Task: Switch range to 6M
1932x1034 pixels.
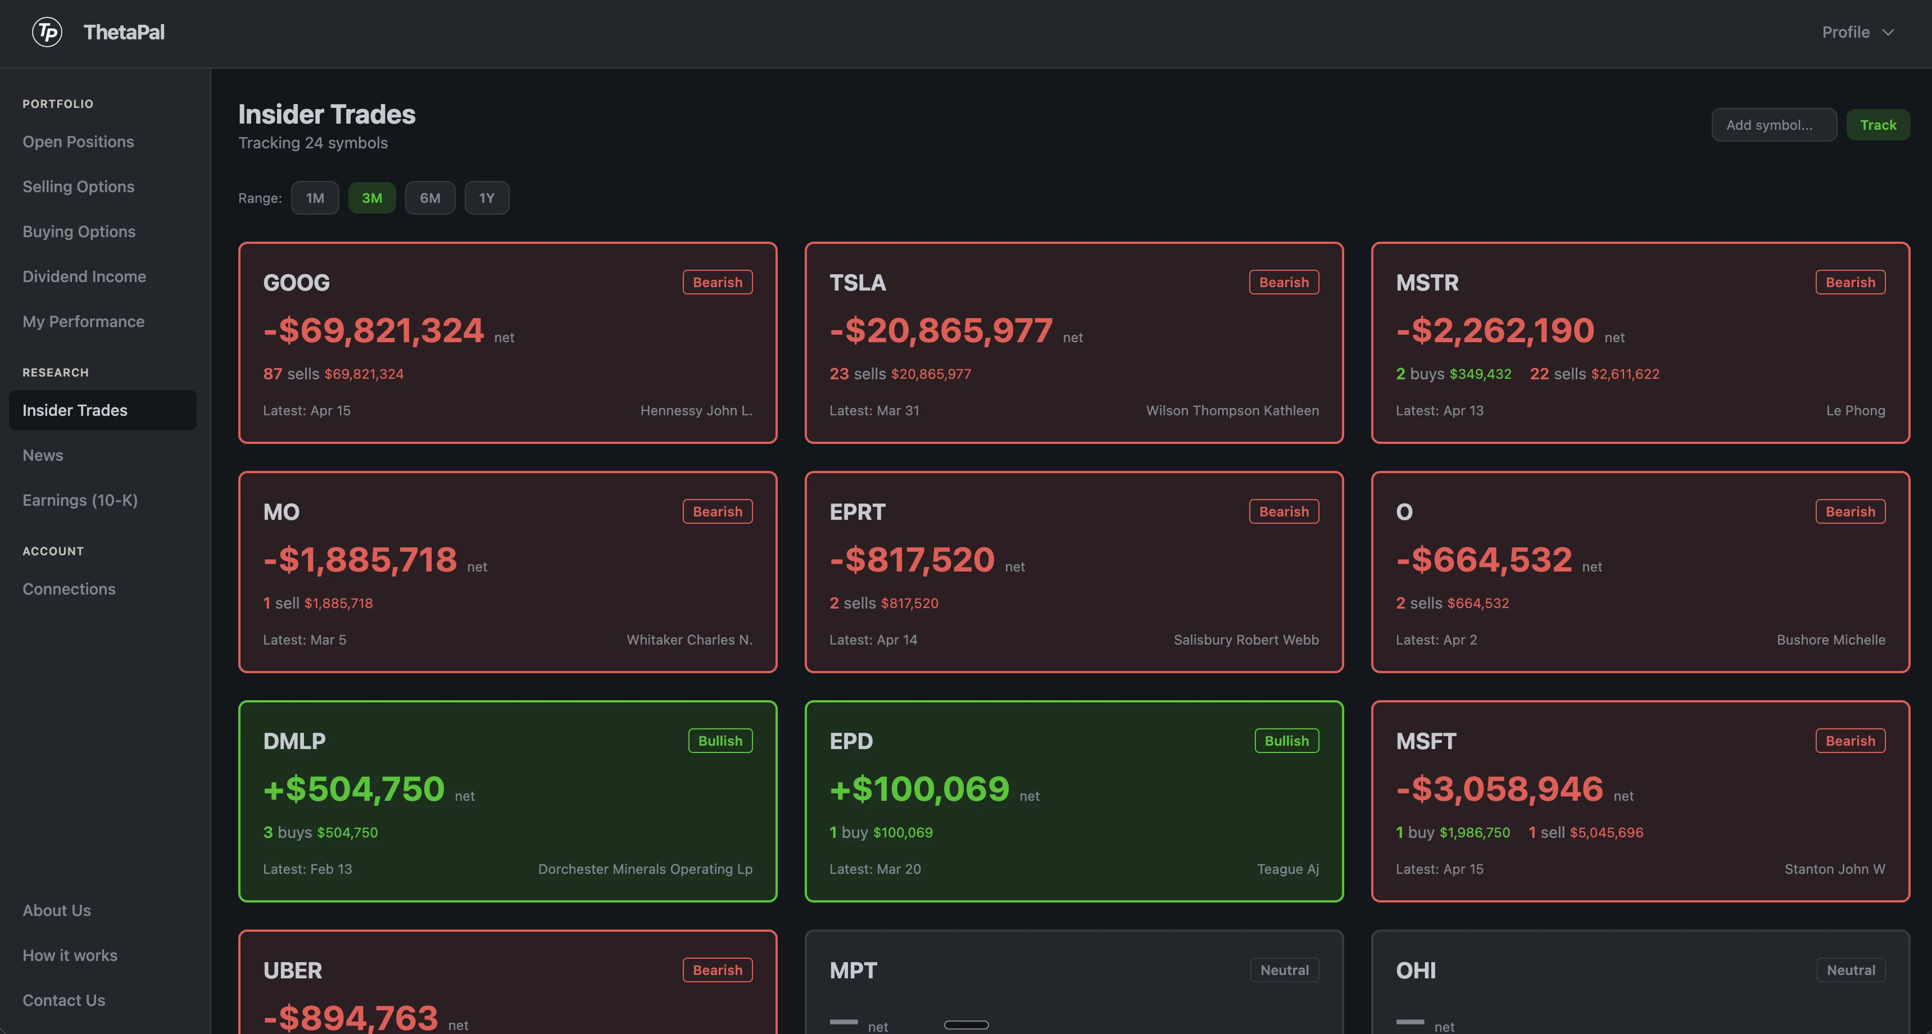Action: [x=430, y=198]
